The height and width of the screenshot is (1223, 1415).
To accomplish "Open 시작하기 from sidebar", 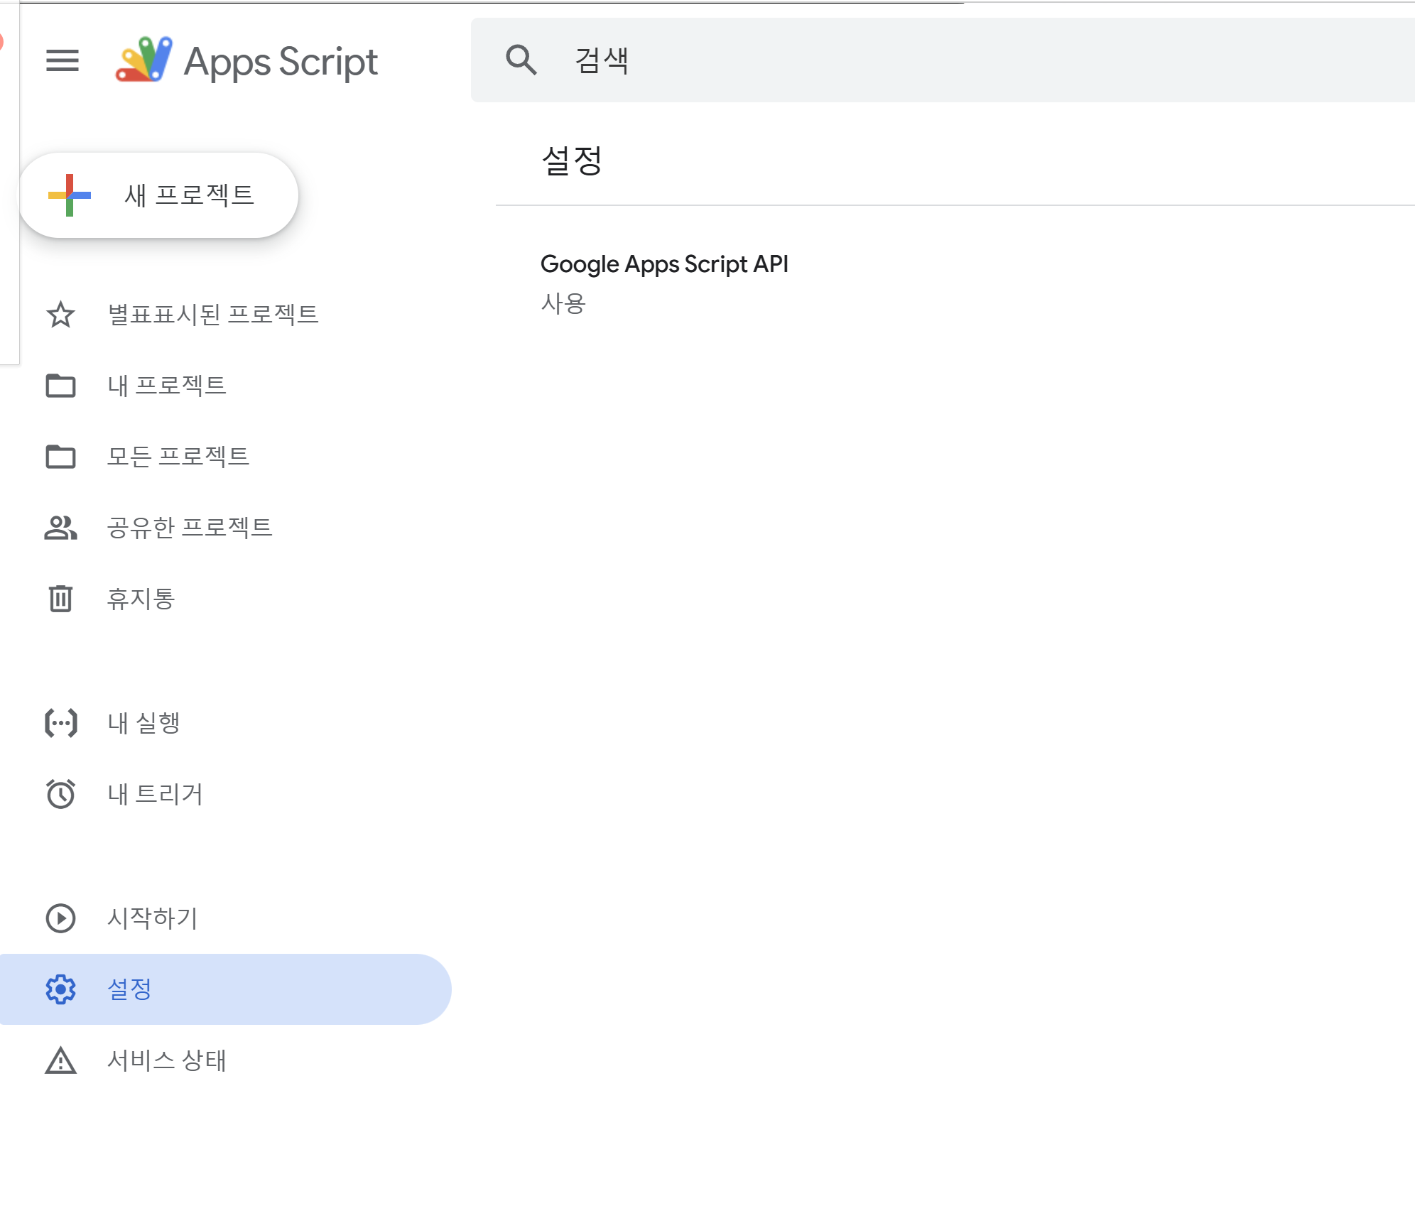I will 152,918.
